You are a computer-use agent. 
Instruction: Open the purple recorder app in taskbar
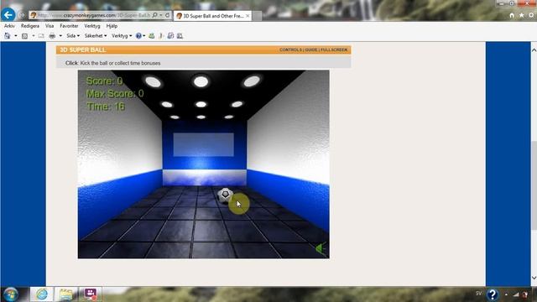pos(91,294)
